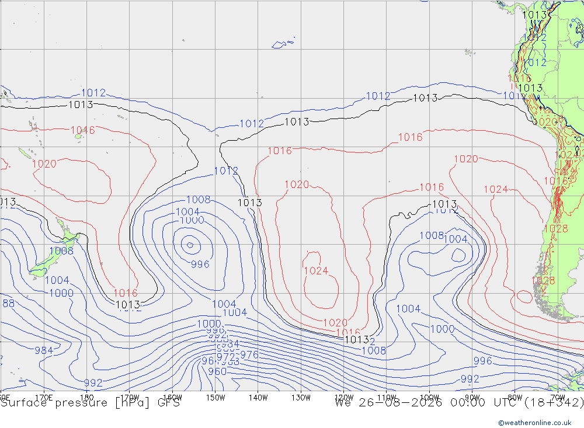Click the 70W longitude axis label

pyautogui.click(x=558, y=398)
